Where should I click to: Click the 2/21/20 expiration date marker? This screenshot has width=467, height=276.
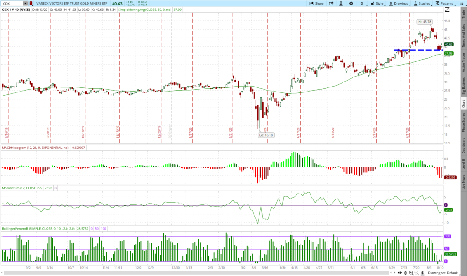(230, 132)
